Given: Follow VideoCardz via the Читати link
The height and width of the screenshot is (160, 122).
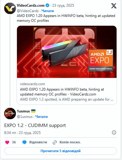Looking at the screenshot, I should coord(48,11).
